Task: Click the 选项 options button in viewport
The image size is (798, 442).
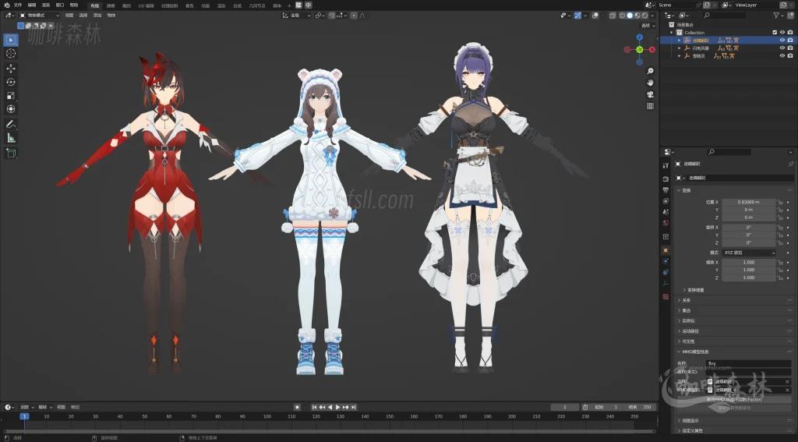Action: point(648,26)
